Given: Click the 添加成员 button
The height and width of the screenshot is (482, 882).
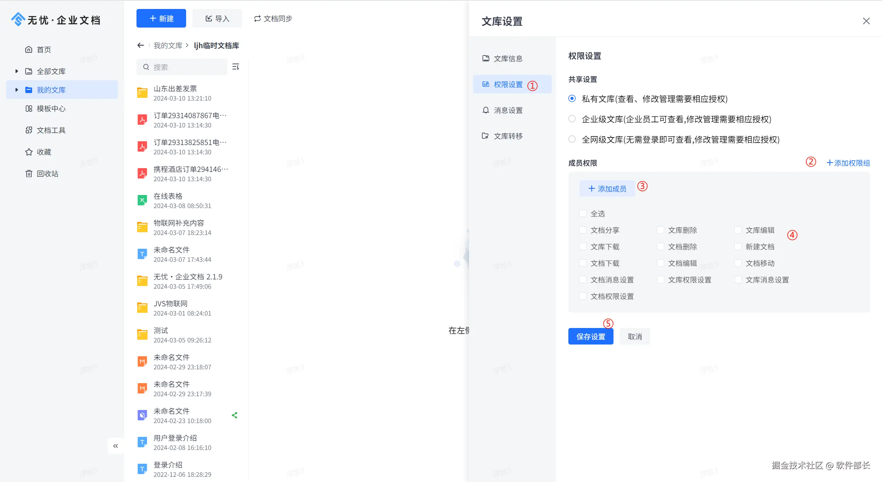Looking at the screenshot, I should (607, 189).
